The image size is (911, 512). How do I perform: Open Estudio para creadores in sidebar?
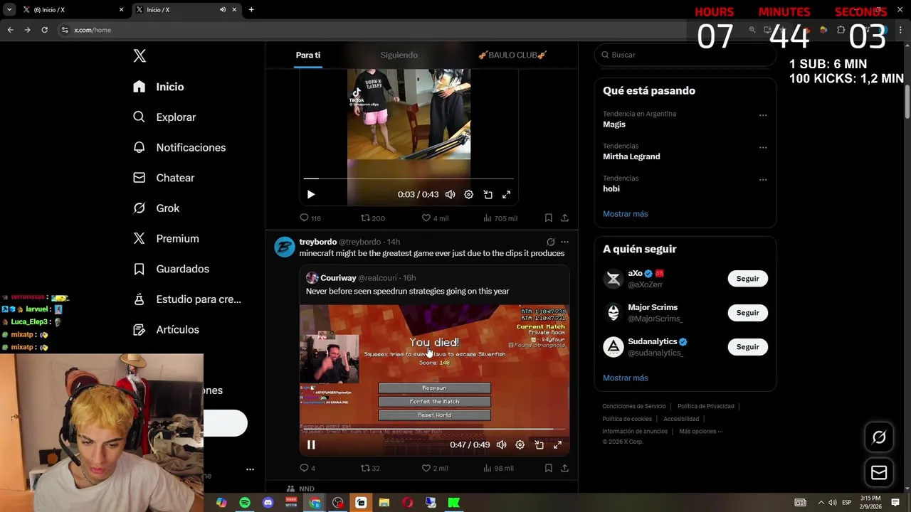187,299
